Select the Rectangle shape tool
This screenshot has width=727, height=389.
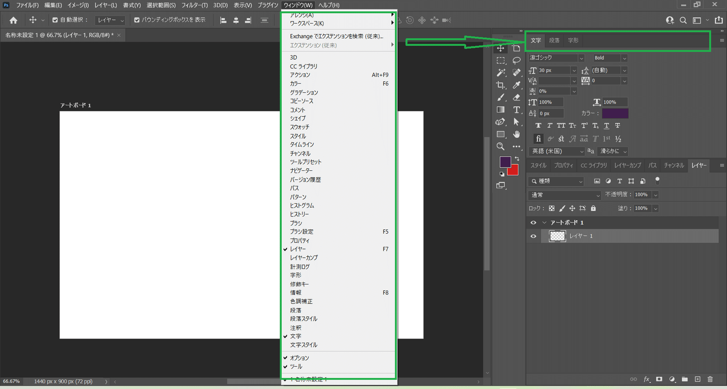(x=501, y=134)
